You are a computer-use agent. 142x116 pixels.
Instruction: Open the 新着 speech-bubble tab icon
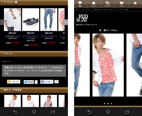(80, 3)
